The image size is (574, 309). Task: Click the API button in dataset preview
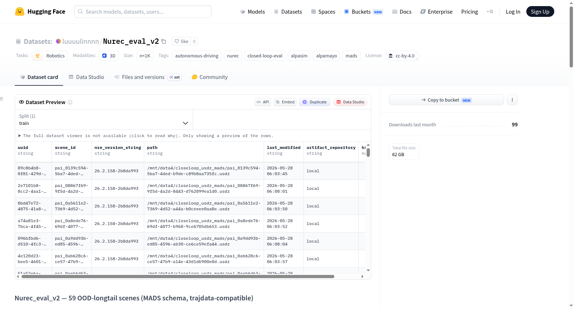click(263, 102)
